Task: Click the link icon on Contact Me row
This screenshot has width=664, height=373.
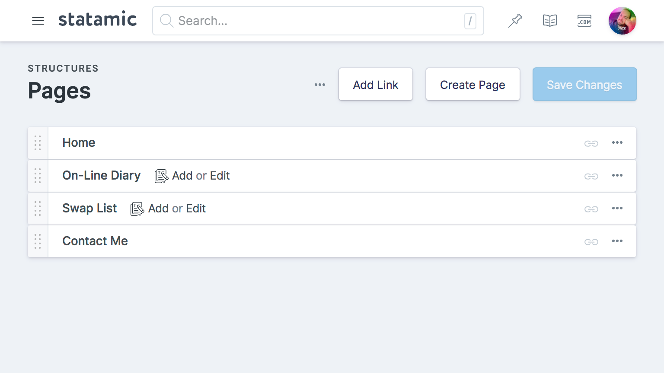Action: point(591,242)
